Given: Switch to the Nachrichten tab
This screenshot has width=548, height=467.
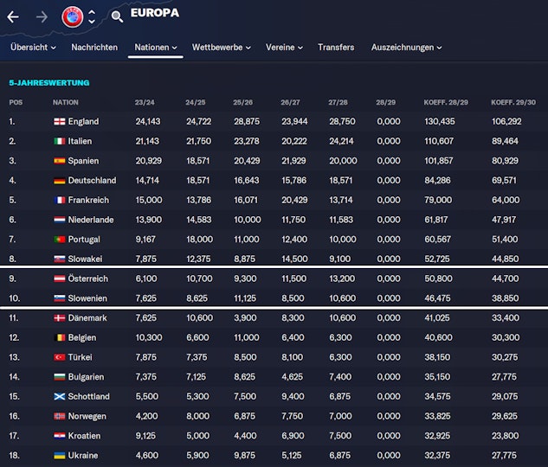Looking at the screenshot, I should tap(94, 48).
